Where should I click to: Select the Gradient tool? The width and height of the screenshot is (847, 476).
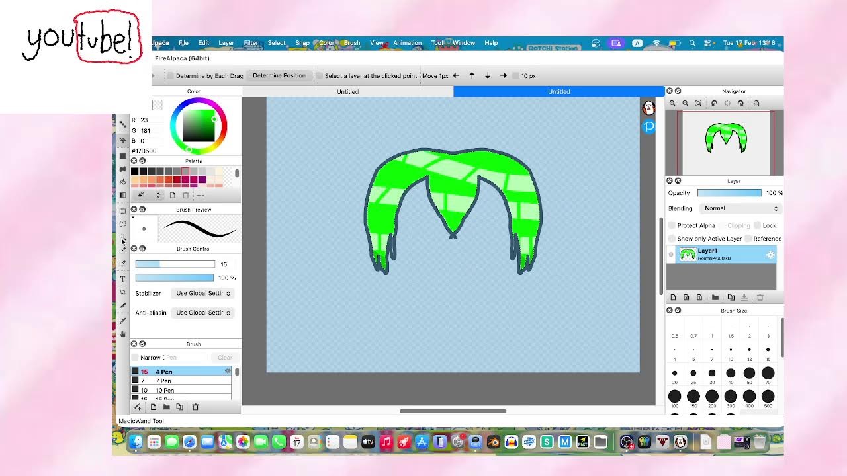coord(122,195)
